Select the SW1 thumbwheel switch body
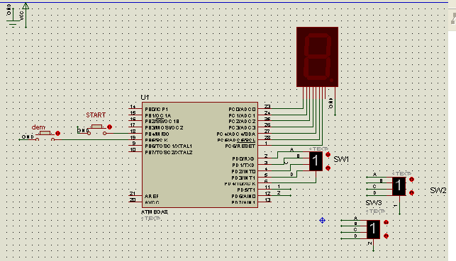Screen dimensions: 456x261 tap(316, 161)
